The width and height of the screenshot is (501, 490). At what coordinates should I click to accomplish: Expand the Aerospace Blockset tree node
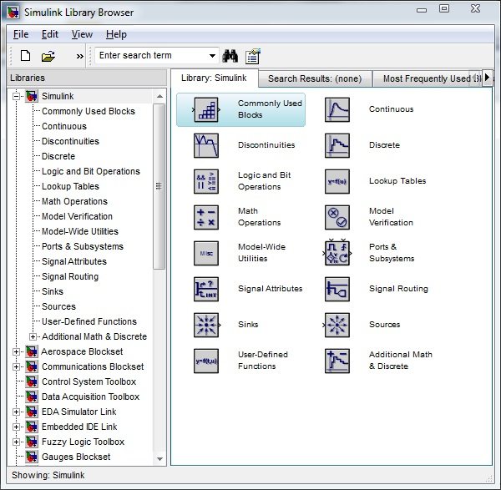tap(17, 352)
